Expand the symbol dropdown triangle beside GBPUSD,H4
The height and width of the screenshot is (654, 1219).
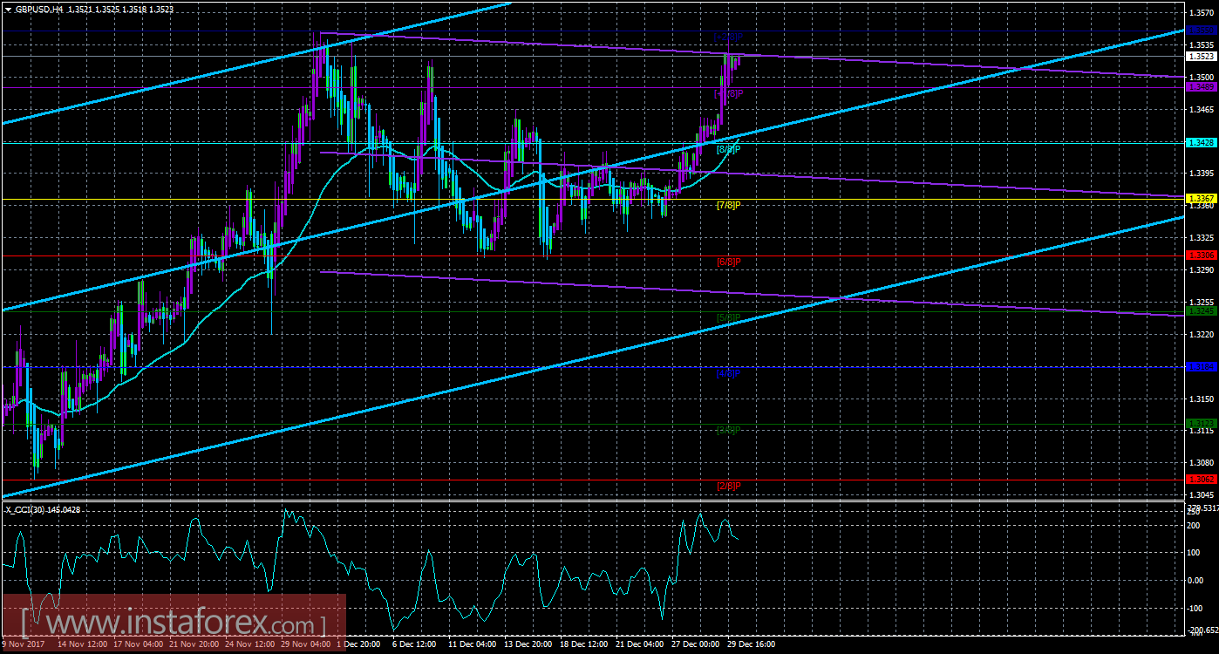click(9, 9)
